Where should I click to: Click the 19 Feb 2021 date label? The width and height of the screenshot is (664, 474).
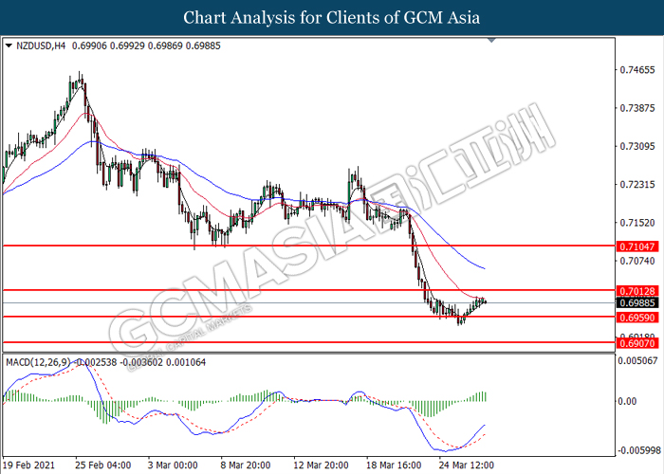28,465
